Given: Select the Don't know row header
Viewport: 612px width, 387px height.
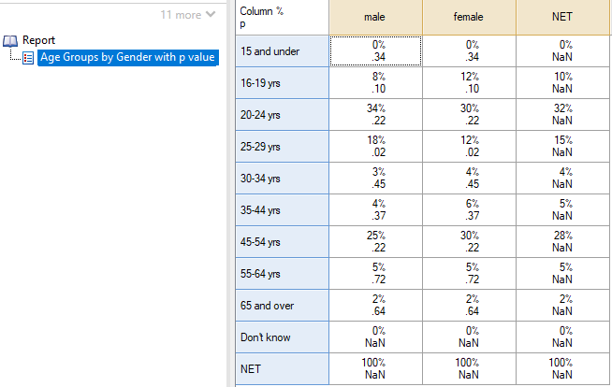Looking at the screenshot, I should 283,337.
